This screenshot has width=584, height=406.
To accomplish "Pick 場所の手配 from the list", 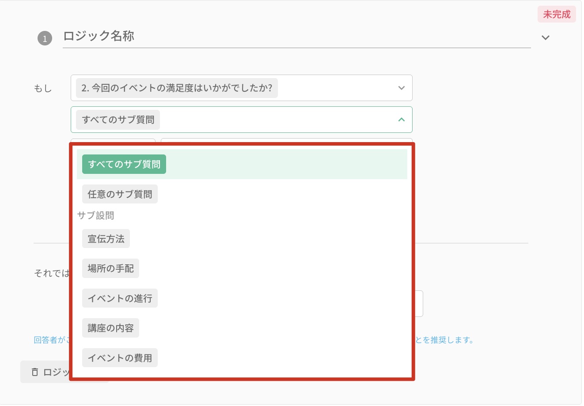I will tap(110, 268).
